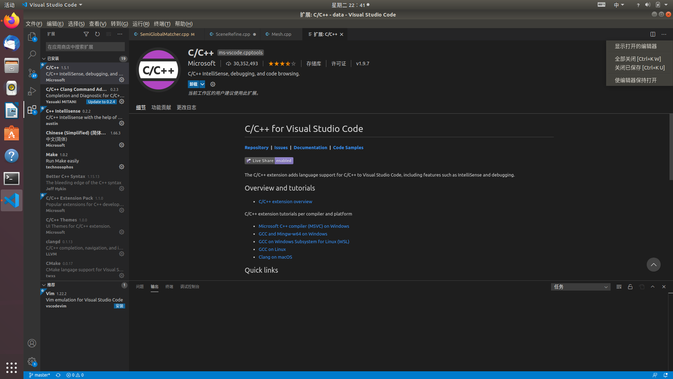Open Accounts menu in activity bar

pyautogui.click(x=32, y=343)
